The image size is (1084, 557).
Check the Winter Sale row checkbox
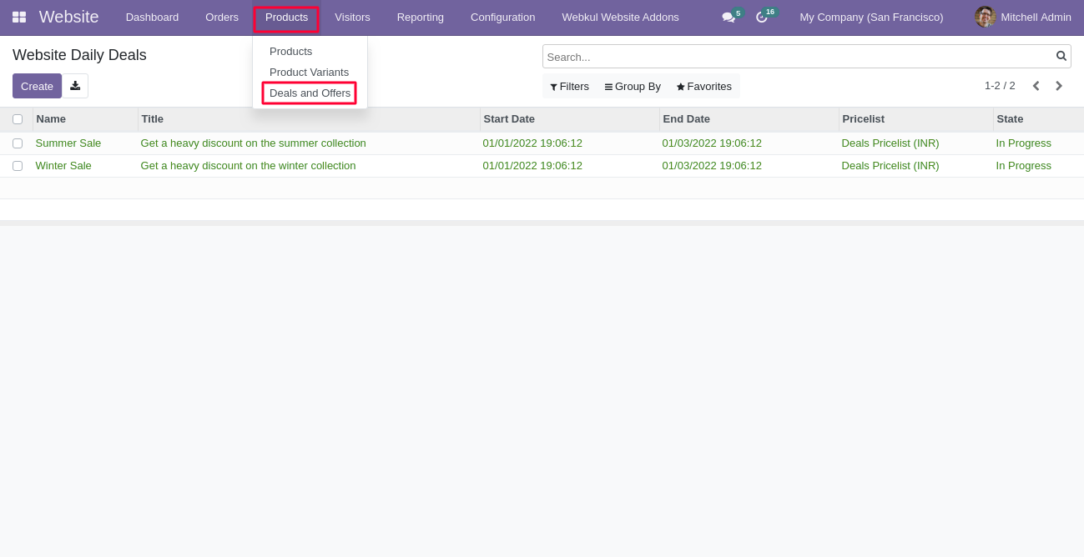pyautogui.click(x=18, y=166)
